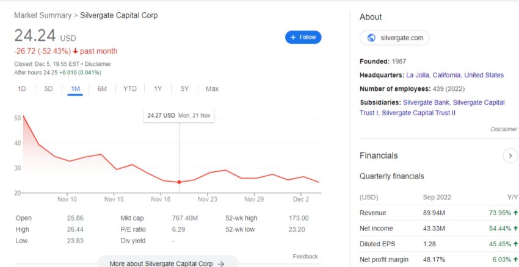Select the 5D time range tab
This screenshot has height=267, width=519.
(48, 89)
